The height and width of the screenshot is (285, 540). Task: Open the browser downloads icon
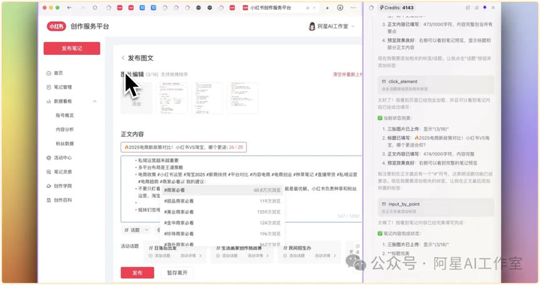click(340, 7)
